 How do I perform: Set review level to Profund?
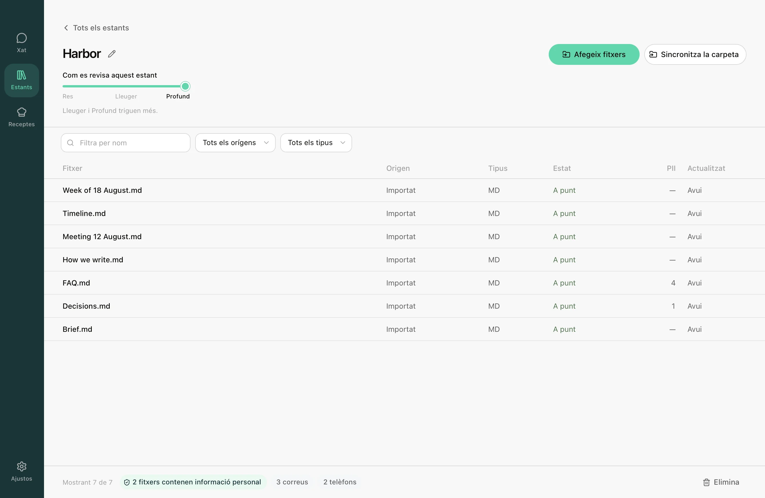178,96
